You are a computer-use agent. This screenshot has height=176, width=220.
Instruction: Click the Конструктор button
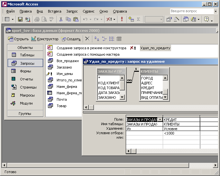[45, 39]
